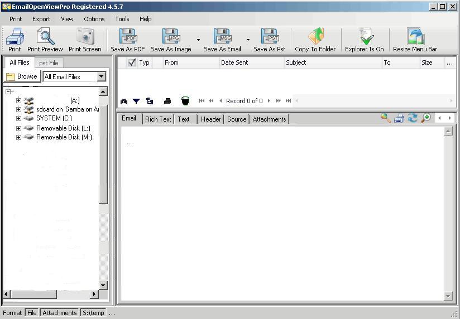The height and width of the screenshot is (319, 460).
Task: Sort by the Date Sent column header
Action: (x=251, y=62)
